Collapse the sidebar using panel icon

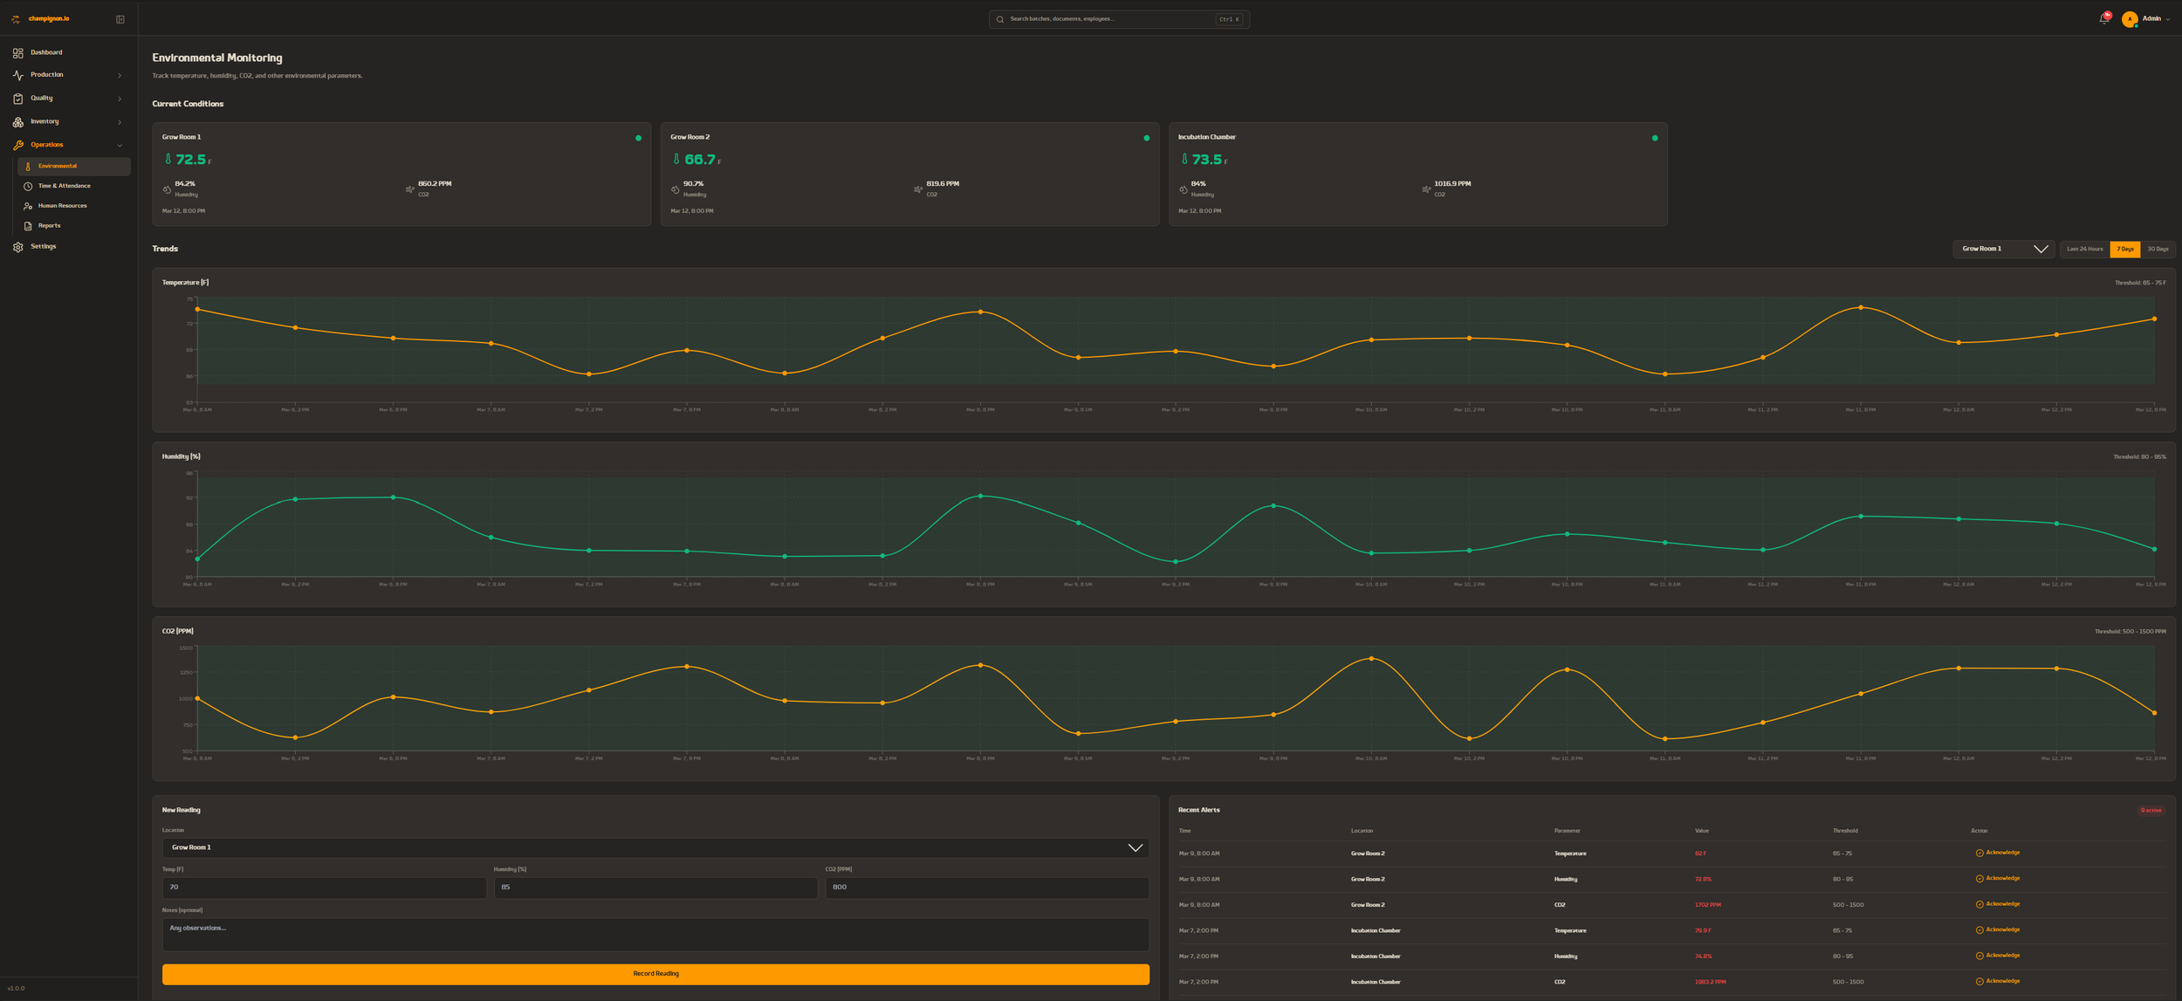(x=120, y=19)
